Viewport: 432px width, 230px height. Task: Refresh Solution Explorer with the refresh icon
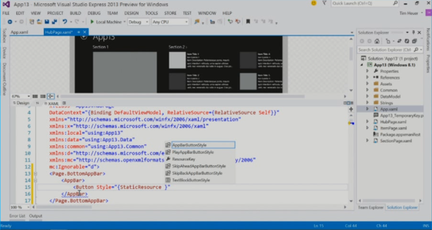407,41
